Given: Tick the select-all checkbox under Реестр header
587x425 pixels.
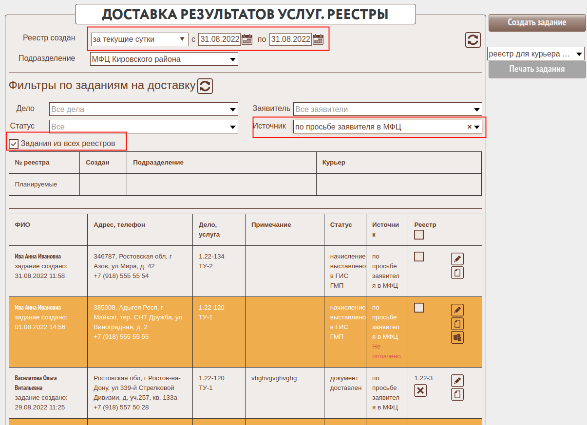Looking at the screenshot, I should tap(418, 235).
